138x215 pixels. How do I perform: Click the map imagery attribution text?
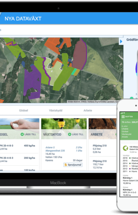93,102
